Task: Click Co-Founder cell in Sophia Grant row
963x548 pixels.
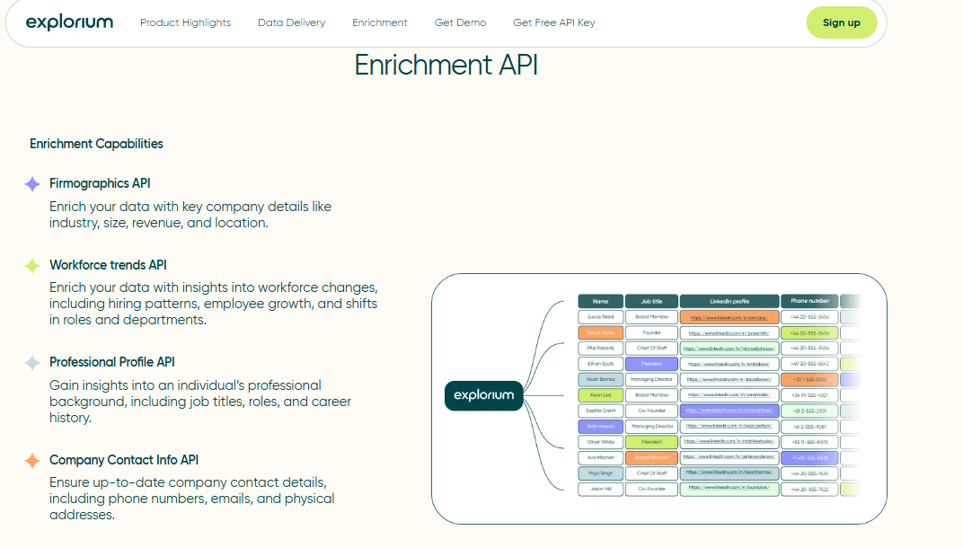Action: tap(651, 411)
